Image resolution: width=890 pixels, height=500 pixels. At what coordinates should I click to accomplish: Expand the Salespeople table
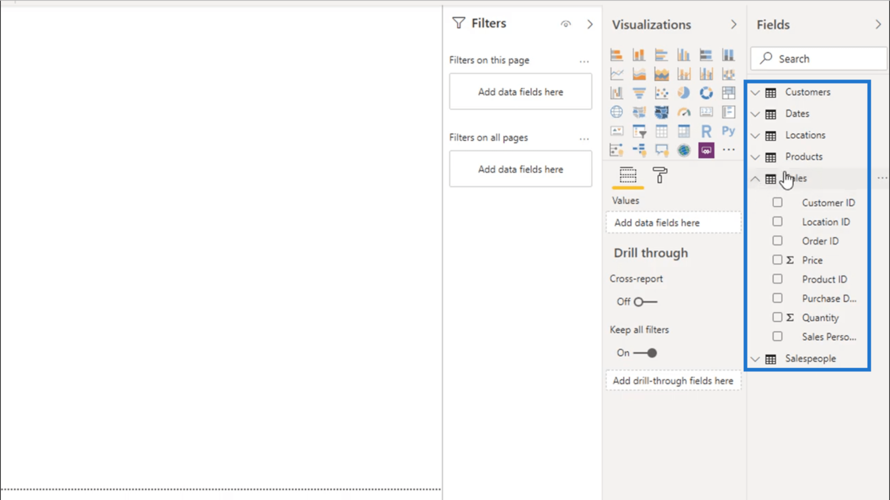(755, 359)
